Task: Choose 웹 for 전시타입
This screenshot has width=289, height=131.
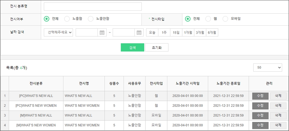Action: [208, 19]
